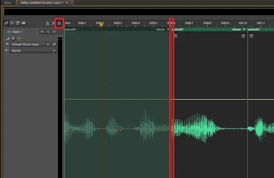Arm Track 1 for recording

54,32
